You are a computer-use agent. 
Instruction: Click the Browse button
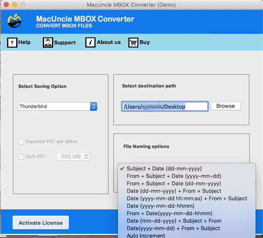point(226,106)
